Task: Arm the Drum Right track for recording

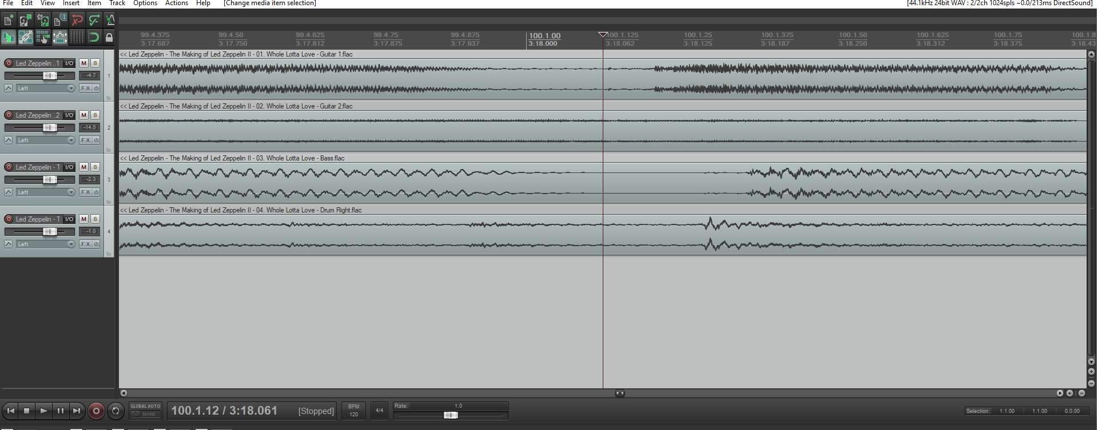Action: point(9,219)
